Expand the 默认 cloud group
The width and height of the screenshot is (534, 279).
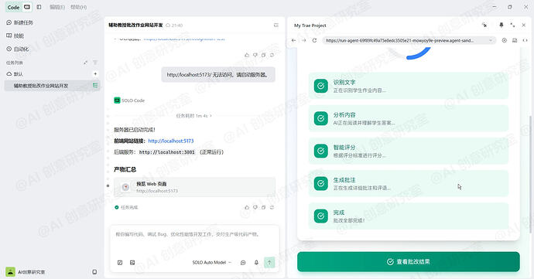[15, 74]
